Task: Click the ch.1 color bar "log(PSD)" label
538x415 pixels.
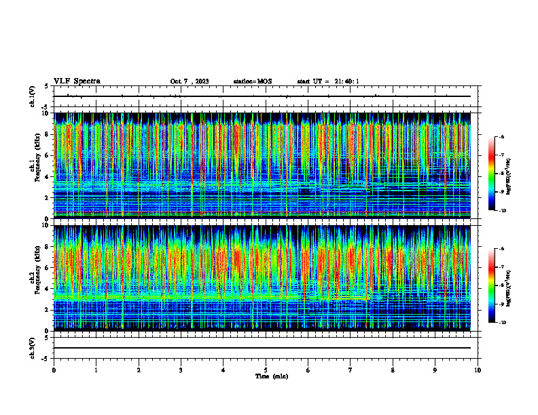Action: 509,177
